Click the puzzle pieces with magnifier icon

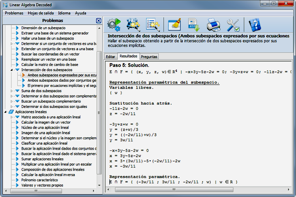point(133,24)
